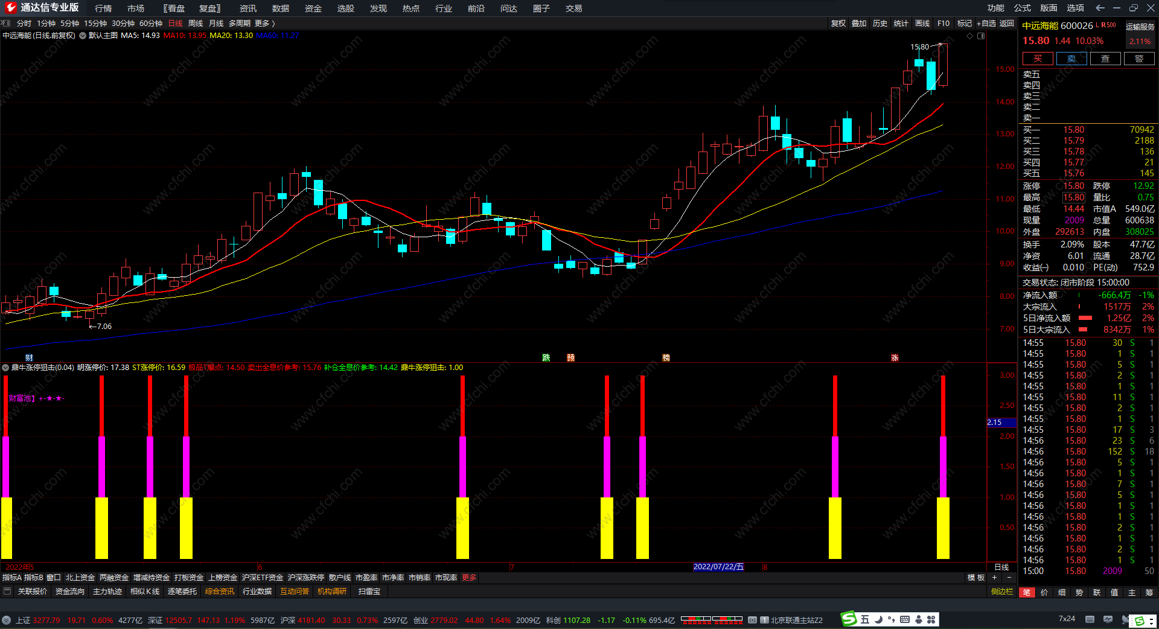Click the person icon on the IME bar
The height and width of the screenshot is (629, 1159).
(918, 619)
